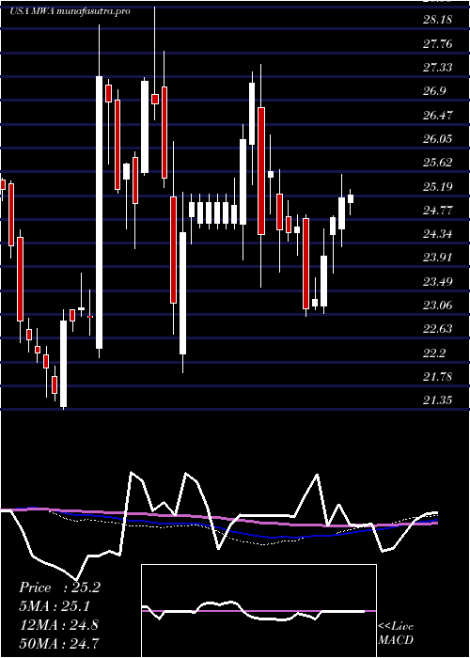The height and width of the screenshot is (658, 470).
Task: Select the 21.78 price axis label
Action: click(438, 376)
